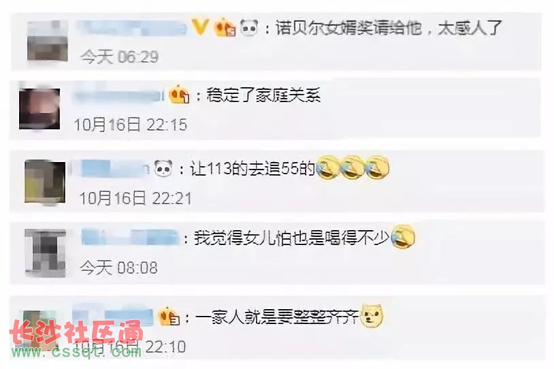Image resolution: width=554 pixels, height=369 pixels.
Task: Click doge emoji after 整整齐齐
Action: [372, 316]
